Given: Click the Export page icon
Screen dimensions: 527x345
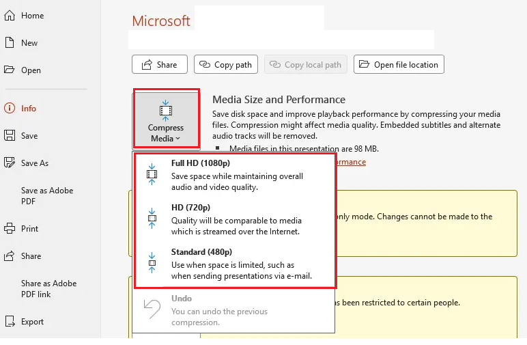Looking at the screenshot, I should coord(10,322).
